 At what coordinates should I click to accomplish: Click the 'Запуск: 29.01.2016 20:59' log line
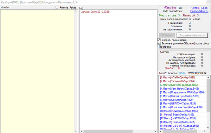click(x=95, y=12)
